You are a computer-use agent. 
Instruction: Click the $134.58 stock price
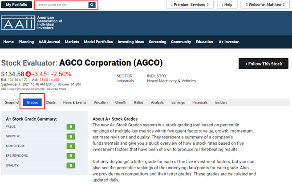click(12, 74)
